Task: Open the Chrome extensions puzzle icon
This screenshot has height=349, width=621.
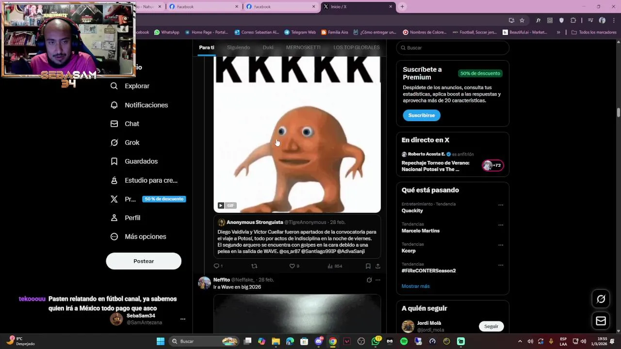Action: pos(573,20)
